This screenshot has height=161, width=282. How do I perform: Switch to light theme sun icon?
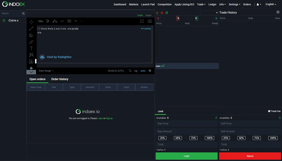[278, 12]
